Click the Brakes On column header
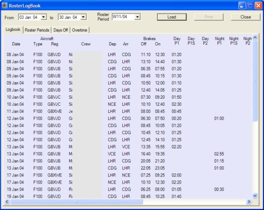 (158, 44)
